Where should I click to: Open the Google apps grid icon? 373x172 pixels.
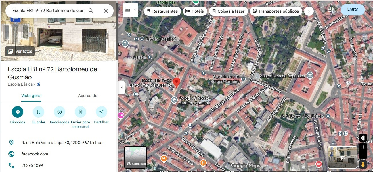point(331,10)
